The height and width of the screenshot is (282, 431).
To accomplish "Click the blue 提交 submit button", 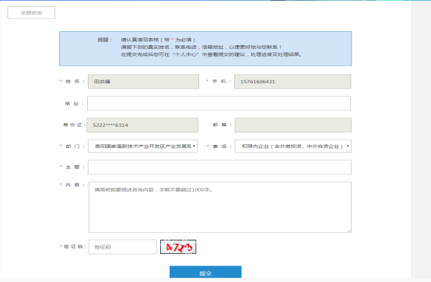I will click(205, 272).
